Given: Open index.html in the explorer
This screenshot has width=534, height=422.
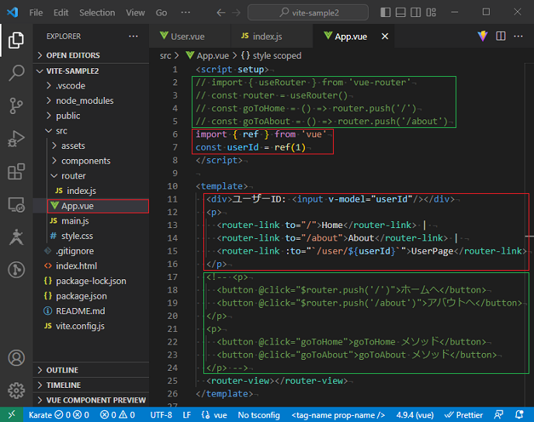Looking at the screenshot, I should click(x=91, y=266).
